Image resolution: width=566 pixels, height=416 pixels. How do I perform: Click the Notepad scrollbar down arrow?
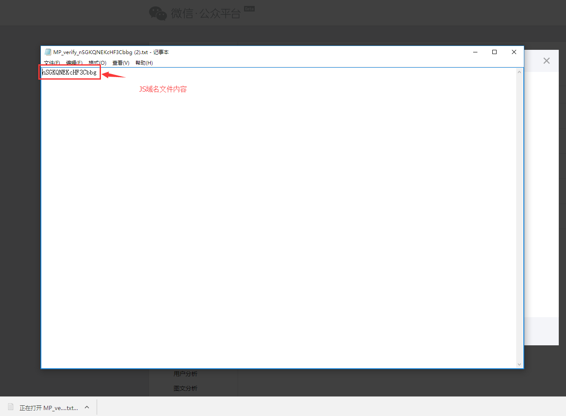click(x=519, y=364)
